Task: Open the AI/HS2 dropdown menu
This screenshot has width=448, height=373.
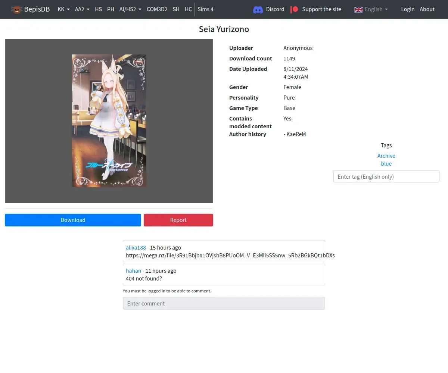Action: pos(130,9)
